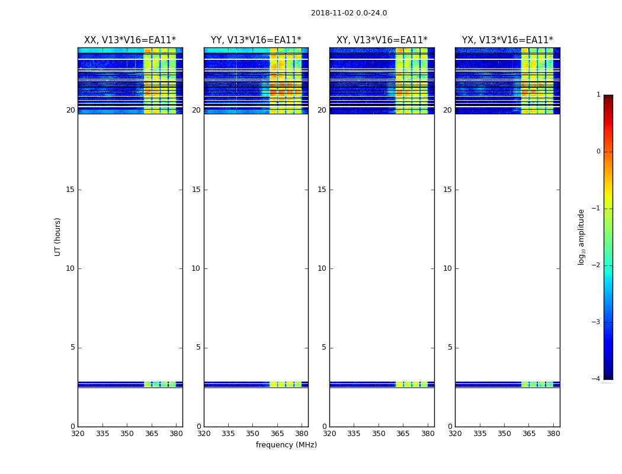622x474 pixels.
Task: Click the narrow data band near UT 2.7 in XX plot
Action: coord(110,385)
